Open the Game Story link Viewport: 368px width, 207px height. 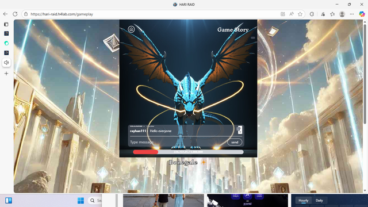[233, 29]
